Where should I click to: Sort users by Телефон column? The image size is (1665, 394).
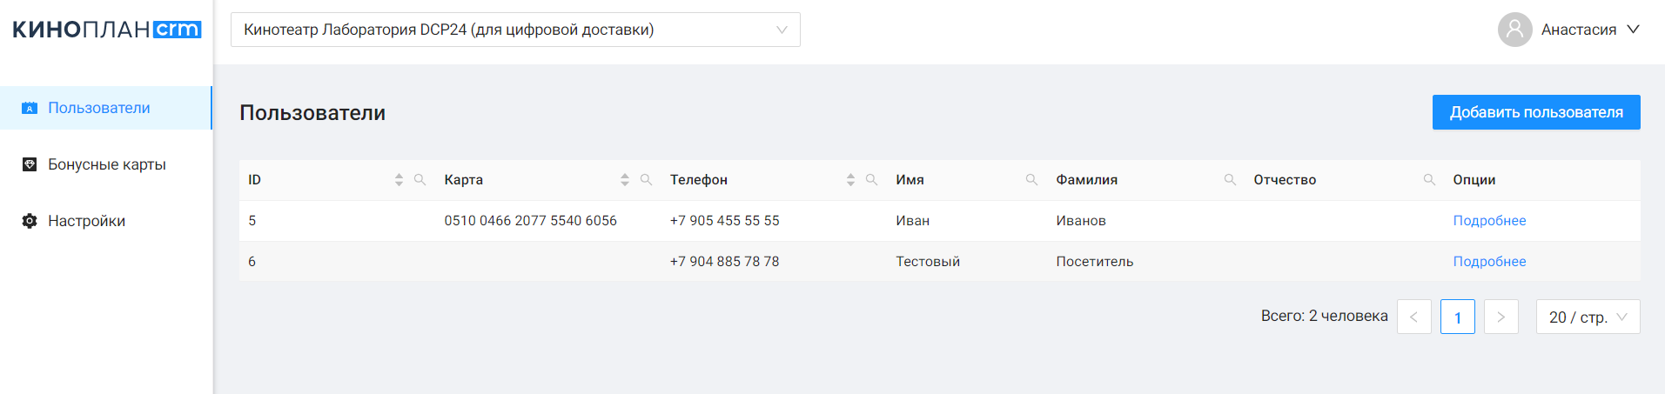tap(850, 180)
